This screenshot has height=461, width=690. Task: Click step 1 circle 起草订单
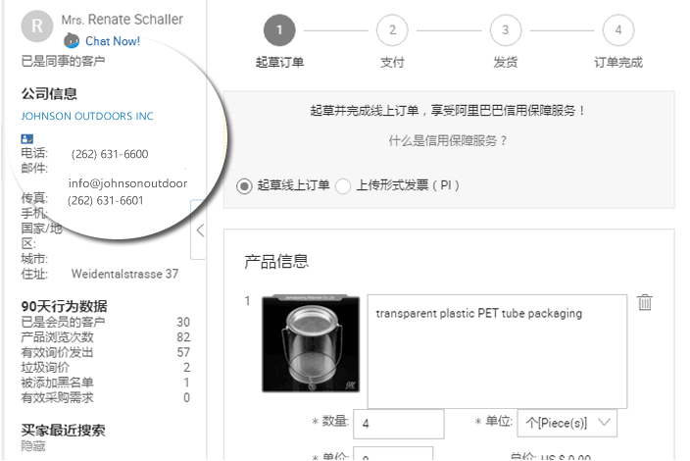(x=279, y=30)
